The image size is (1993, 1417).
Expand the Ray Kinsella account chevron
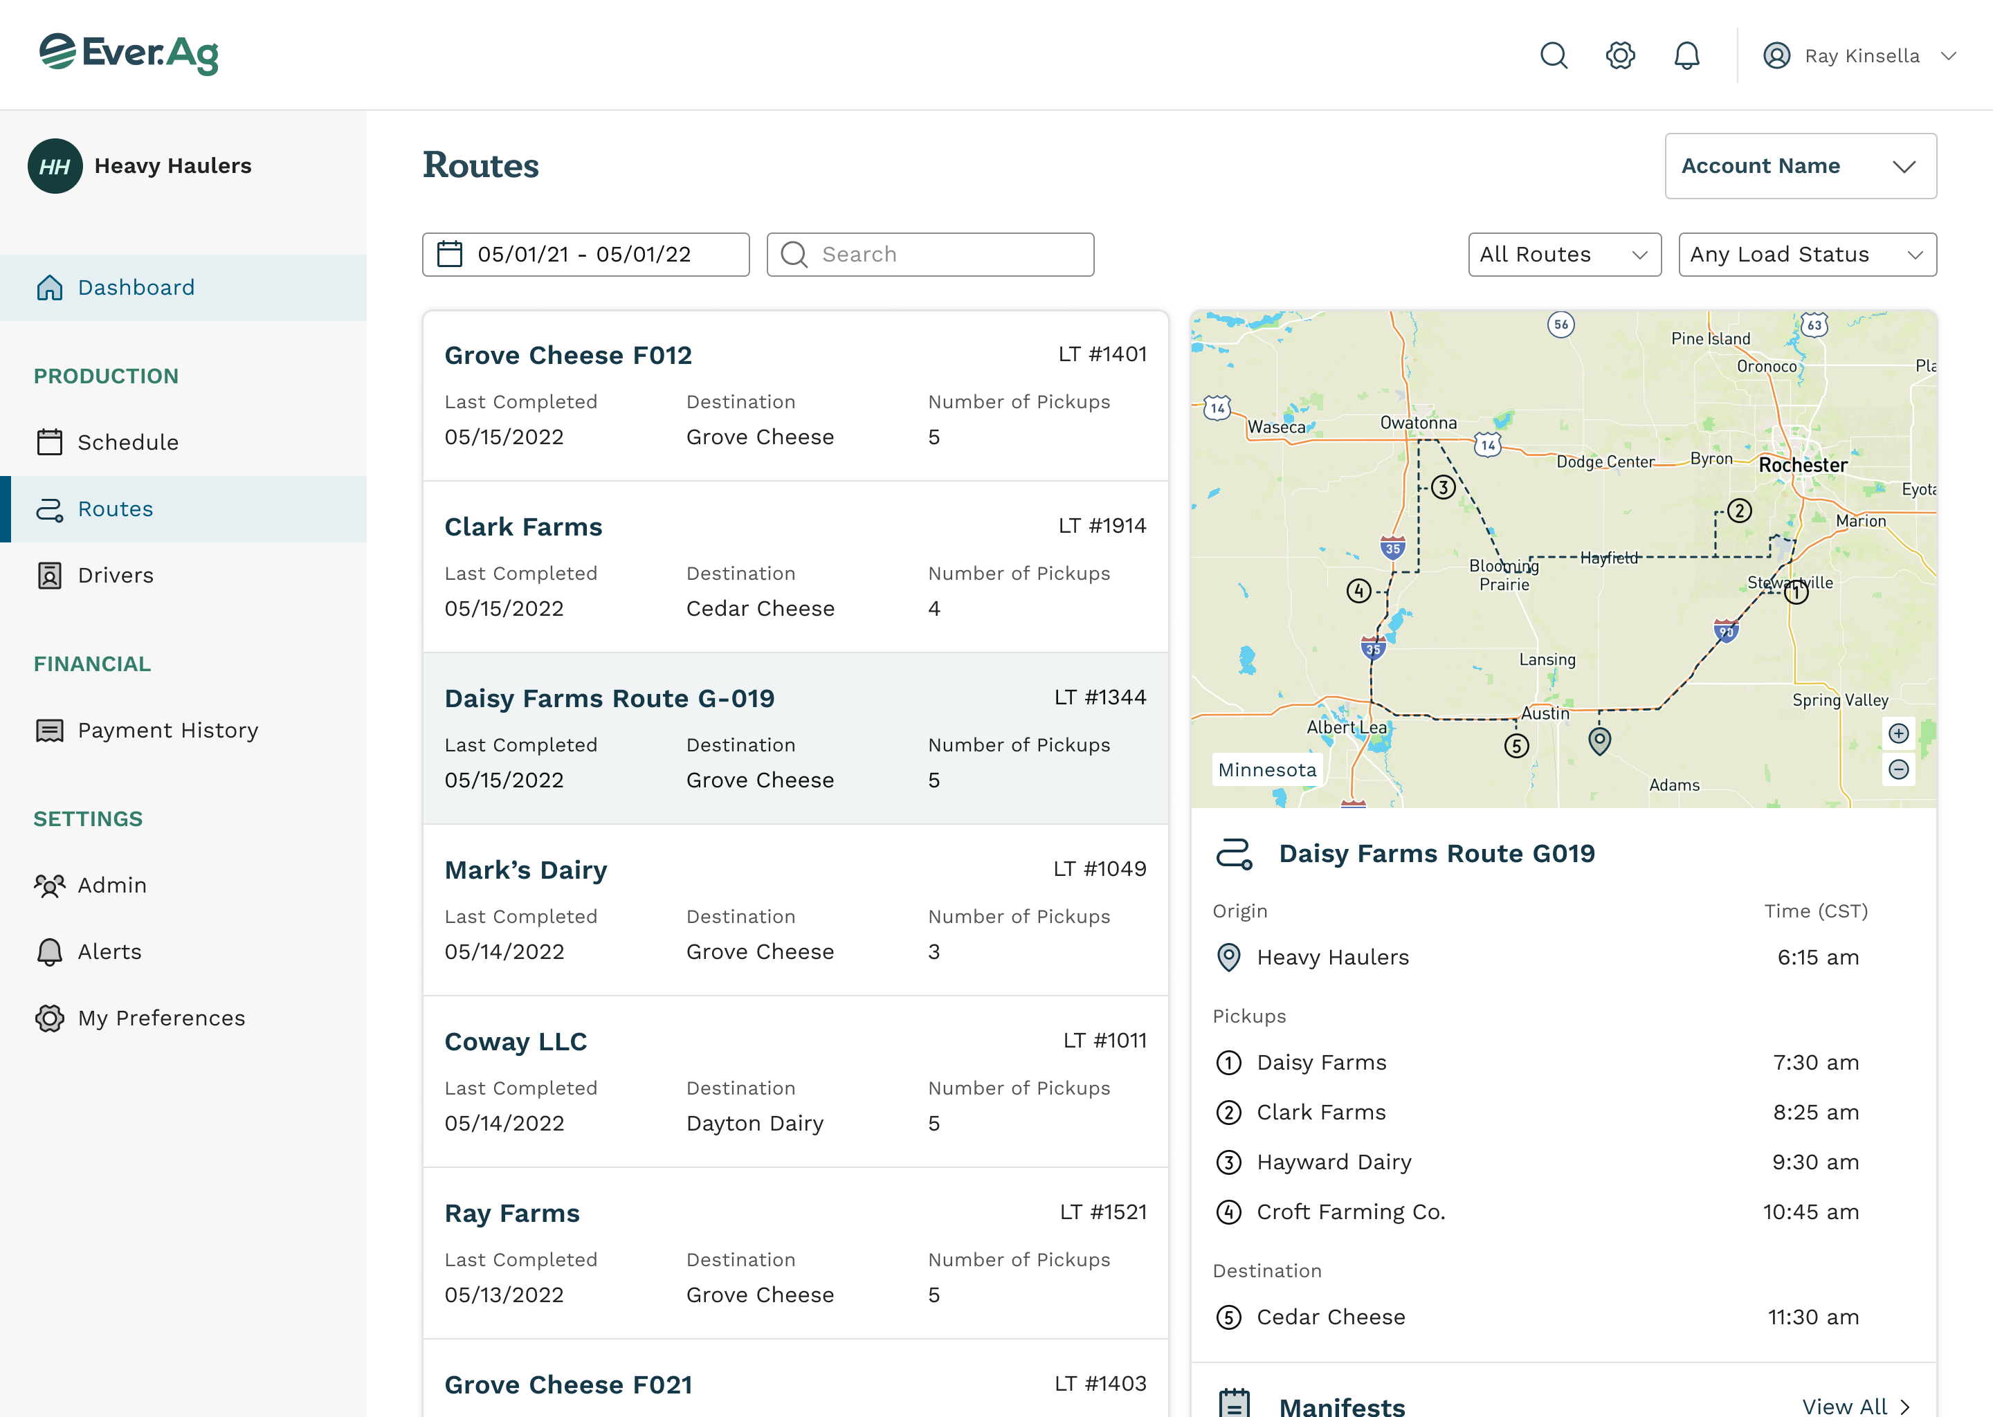pos(1949,56)
